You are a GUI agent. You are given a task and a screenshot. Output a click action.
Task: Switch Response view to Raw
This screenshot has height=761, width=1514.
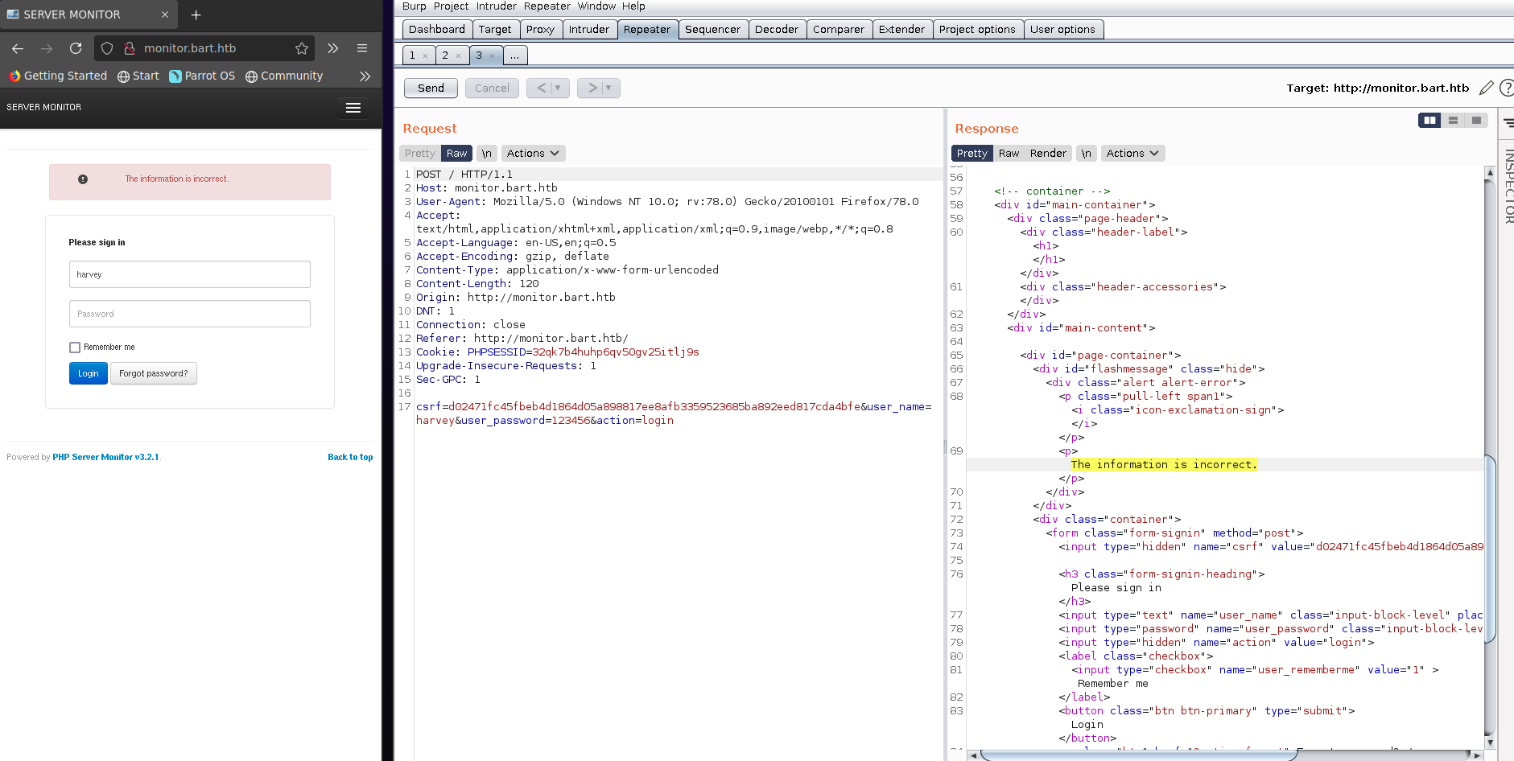click(1009, 154)
